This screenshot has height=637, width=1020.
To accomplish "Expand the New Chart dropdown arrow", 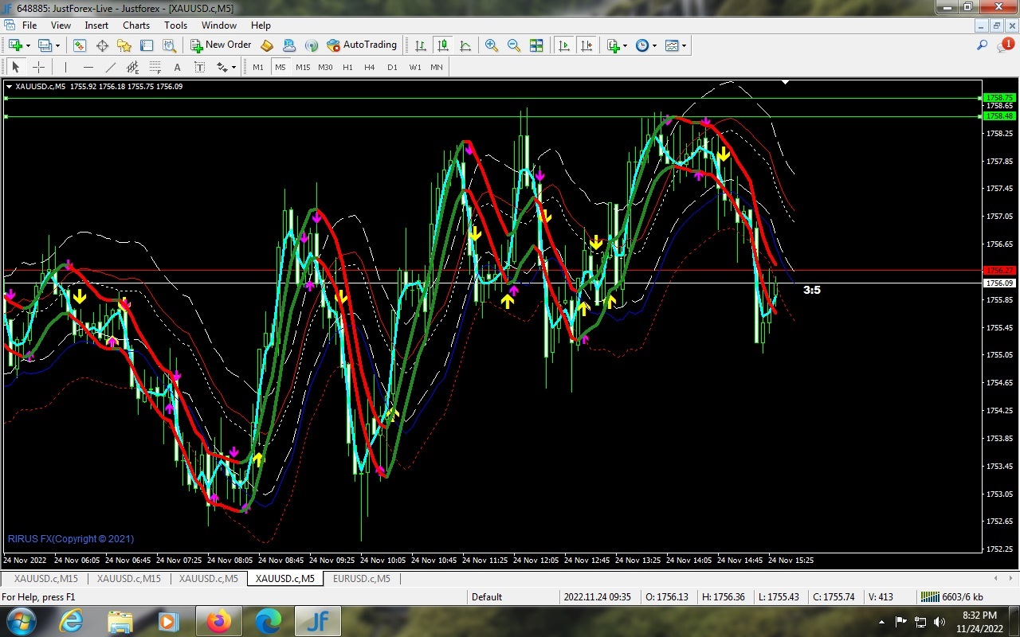I will pos(29,45).
